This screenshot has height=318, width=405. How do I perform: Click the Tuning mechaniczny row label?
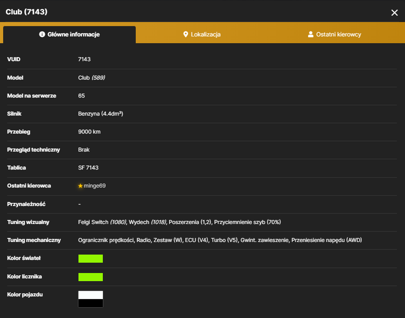coord(34,240)
